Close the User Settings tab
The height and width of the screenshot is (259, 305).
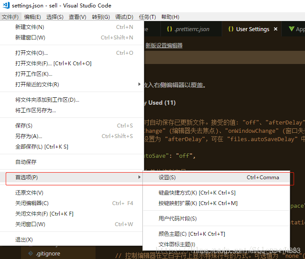(x=276, y=29)
